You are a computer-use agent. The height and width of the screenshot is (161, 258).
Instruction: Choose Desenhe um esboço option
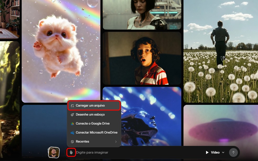(x=94, y=115)
